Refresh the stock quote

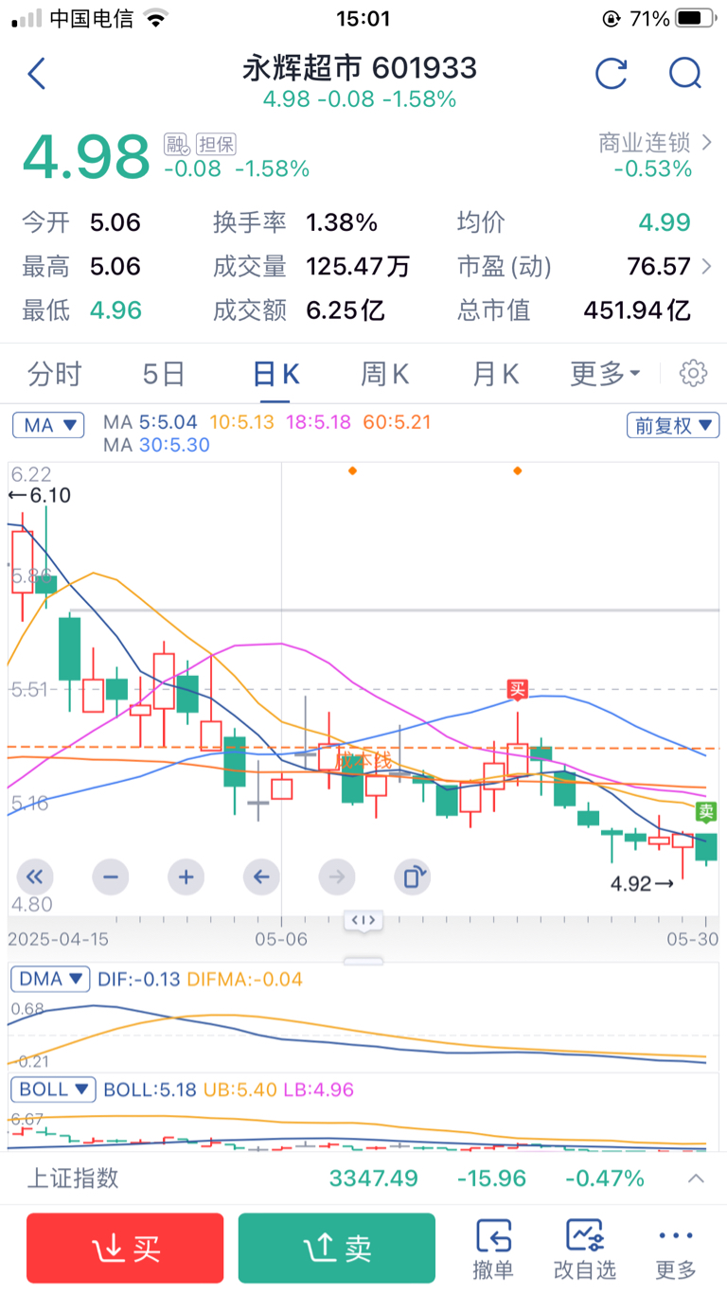(x=612, y=73)
